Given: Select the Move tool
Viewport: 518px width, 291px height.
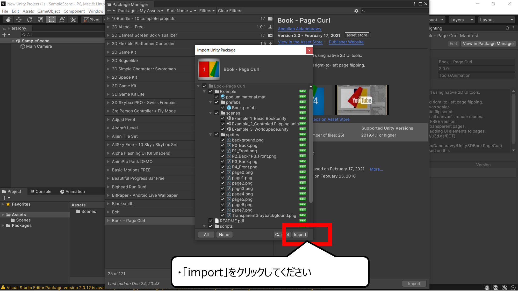Looking at the screenshot, I should 19,20.
